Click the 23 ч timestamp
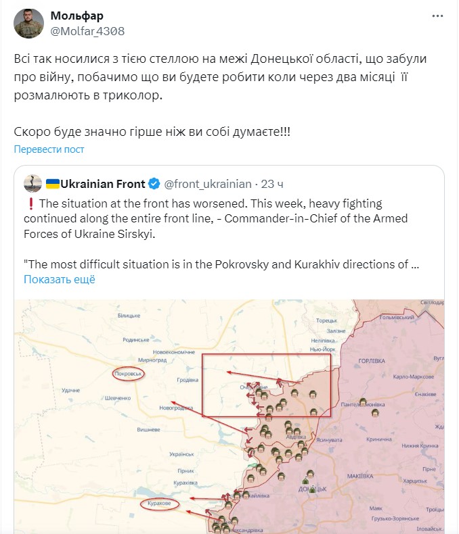 coord(272,183)
